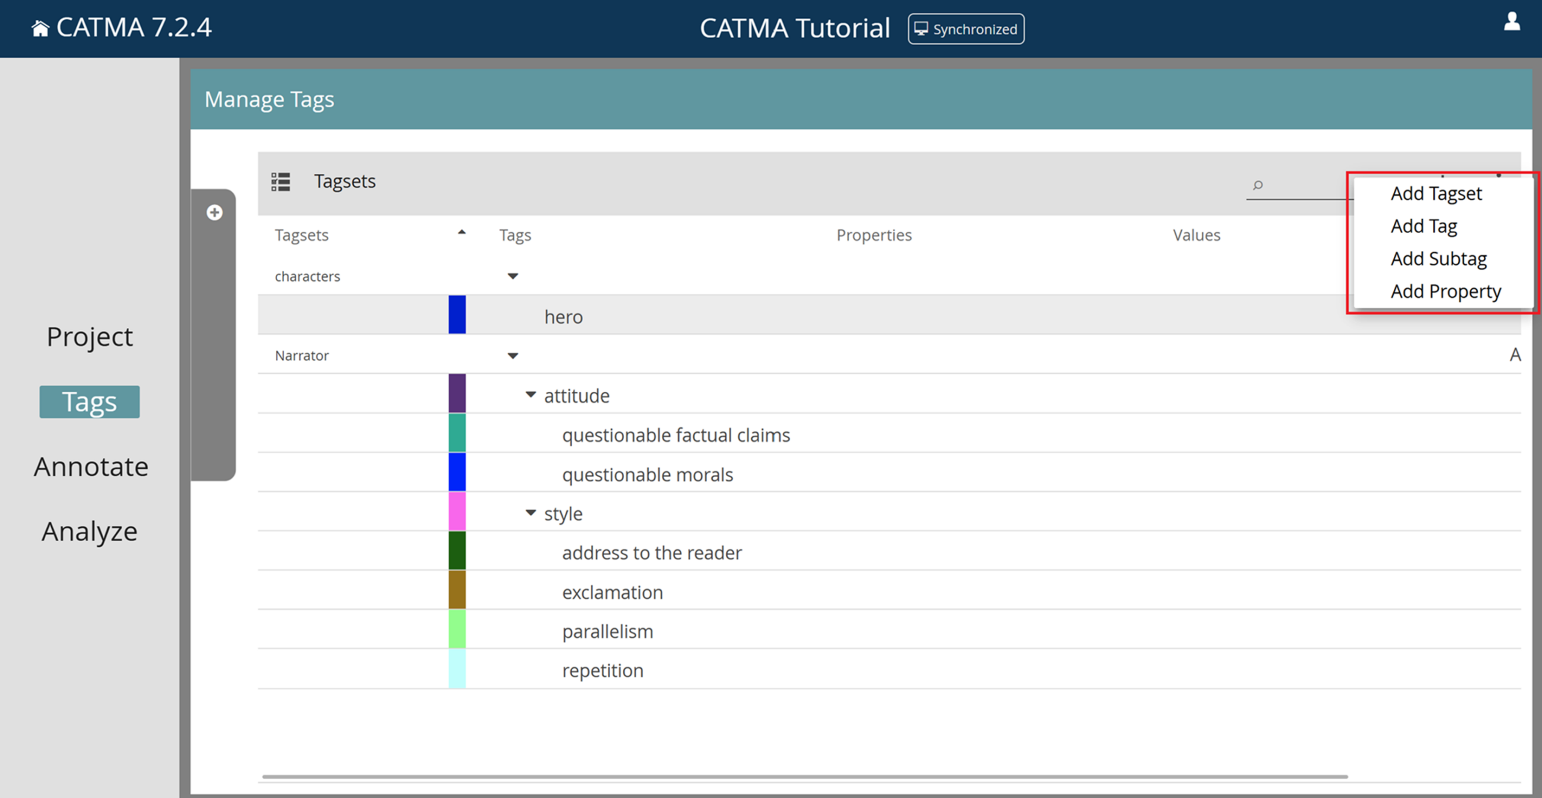Open the Analyze section

(89, 530)
